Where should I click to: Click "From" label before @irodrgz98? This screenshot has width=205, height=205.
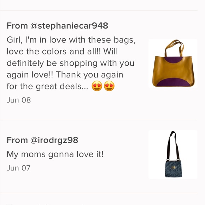(x=17, y=140)
